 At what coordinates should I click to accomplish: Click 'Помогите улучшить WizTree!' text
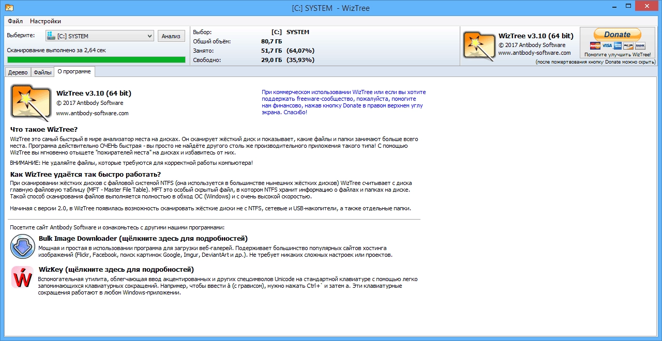coord(618,54)
